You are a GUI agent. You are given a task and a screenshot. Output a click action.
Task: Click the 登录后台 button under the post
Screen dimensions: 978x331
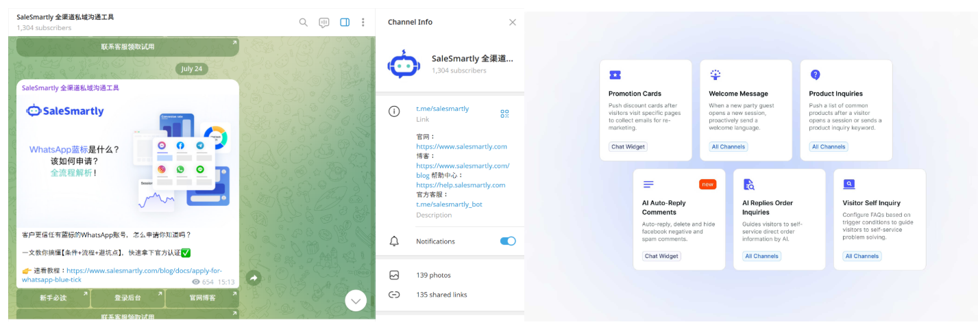[x=127, y=298]
